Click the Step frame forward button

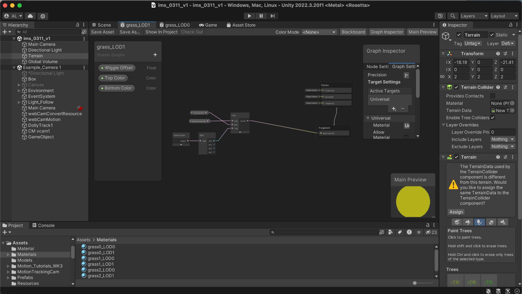(x=272, y=16)
